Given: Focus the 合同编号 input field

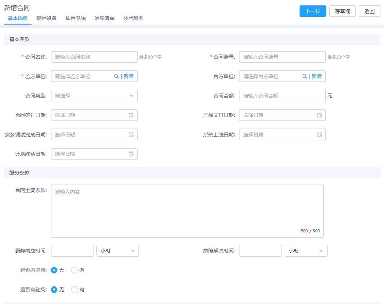Looking at the screenshot, I should click(x=282, y=57).
